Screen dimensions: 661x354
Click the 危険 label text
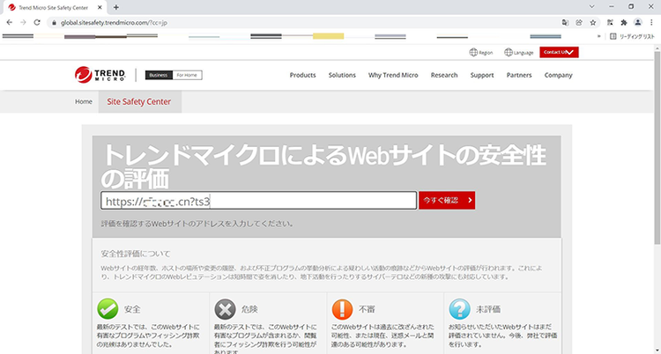point(249,309)
